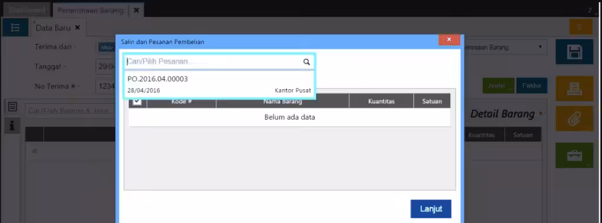This screenshot has height=223, width=602.
Task: Click the "Belum ada data" empty row
Action: pyautogui.click(x=289, y=117)
